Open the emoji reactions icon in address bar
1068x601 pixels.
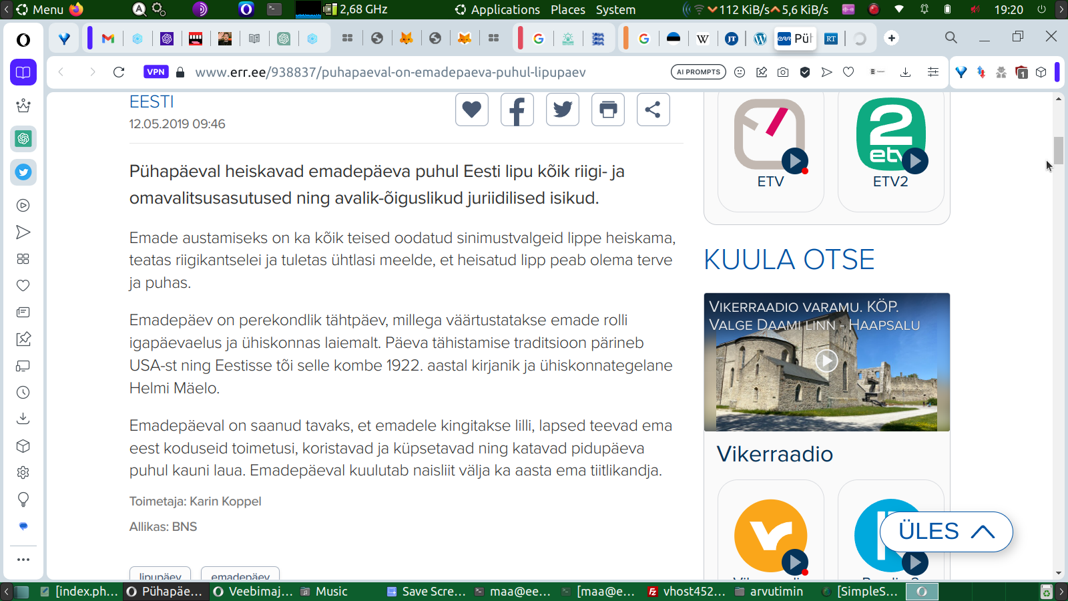740,72
